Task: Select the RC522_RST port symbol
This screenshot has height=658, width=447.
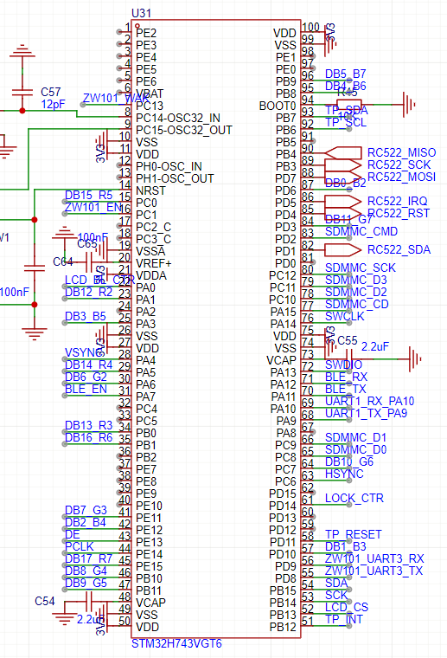Action: (x=343, y=214)
